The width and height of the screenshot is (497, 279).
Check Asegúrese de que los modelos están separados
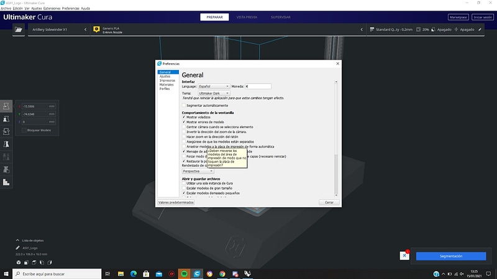[184, 141]
